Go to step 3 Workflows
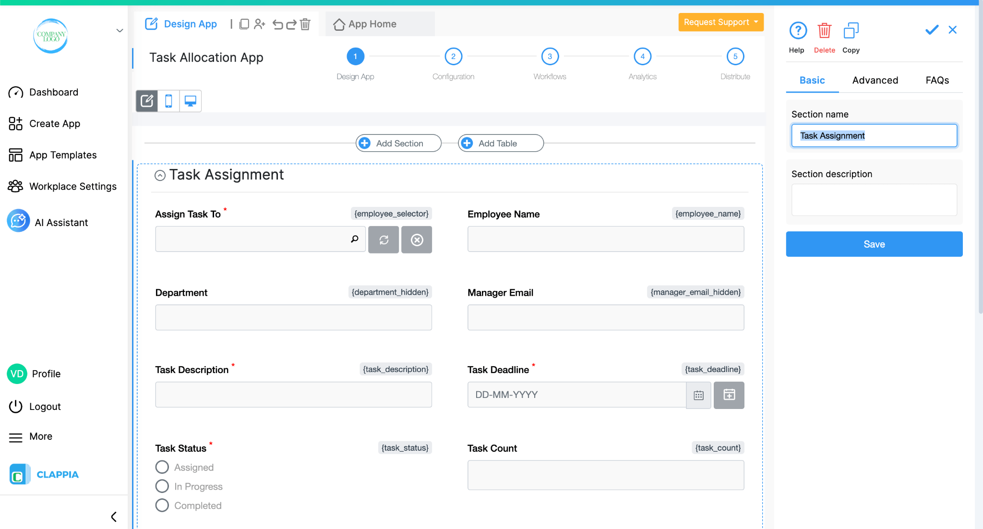Viewport: 983px width, 529px height. (550, 57)
